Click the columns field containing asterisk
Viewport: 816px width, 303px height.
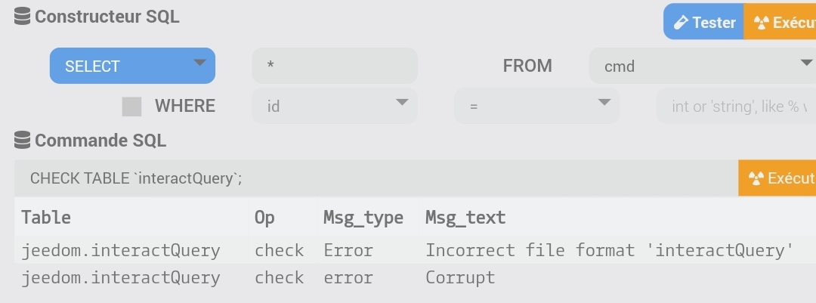335,66
